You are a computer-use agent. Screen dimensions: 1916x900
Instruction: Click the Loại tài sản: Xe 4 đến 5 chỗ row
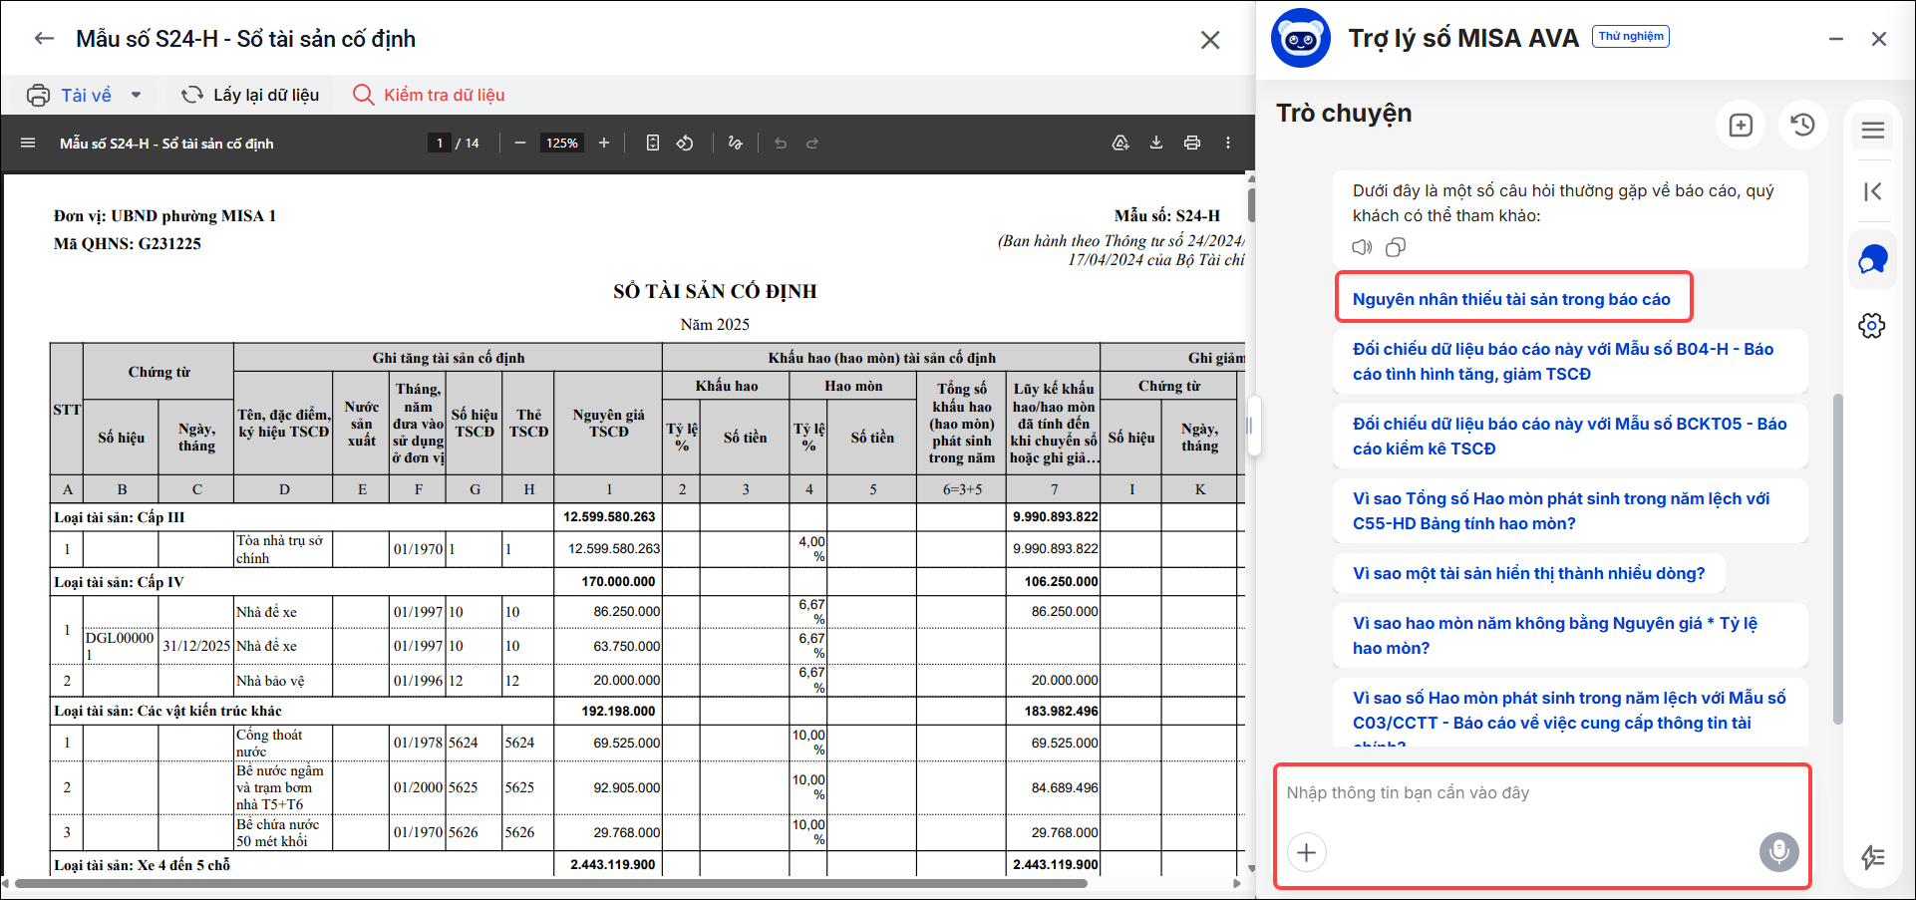pos(648,864)
